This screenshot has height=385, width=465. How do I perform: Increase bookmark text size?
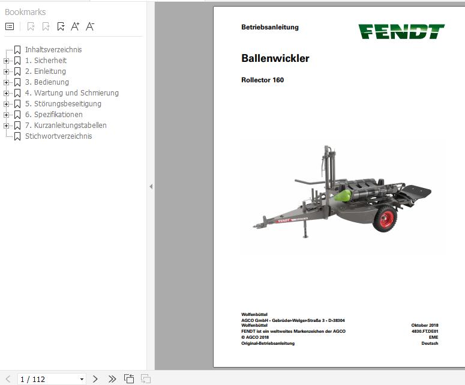75,26
